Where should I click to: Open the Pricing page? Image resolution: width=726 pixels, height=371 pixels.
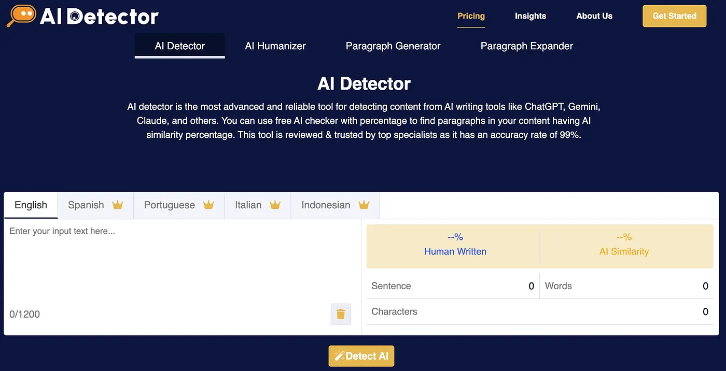tap(471, 16)
